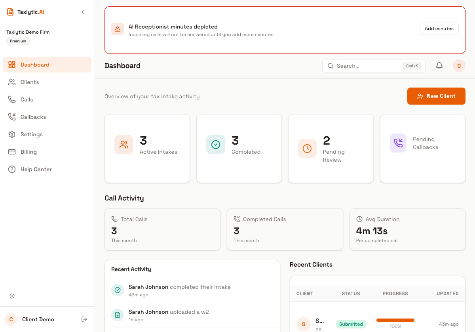The width and height of the screenshot is (475, 332).
Task: Click the Taxlytic.AI logo icon
Action: pyautogui.click(x=10, y=11)
